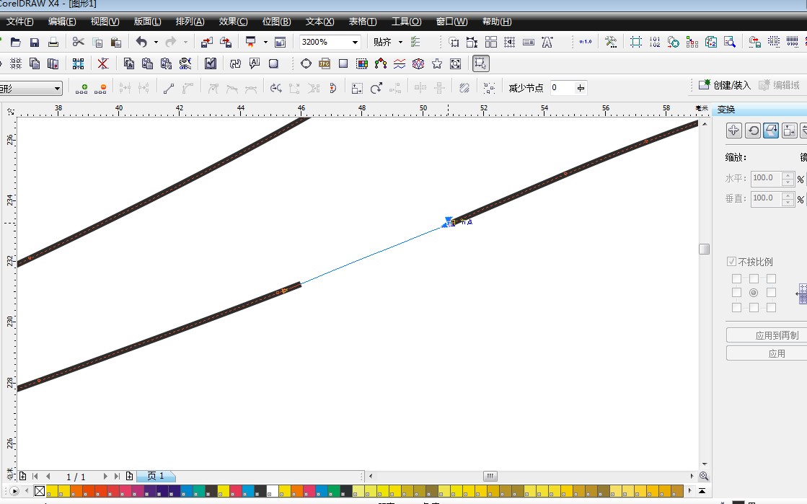Check the top-right anchor point box
Viewport: 807px width, 504px height.
[x=771, y=278]
